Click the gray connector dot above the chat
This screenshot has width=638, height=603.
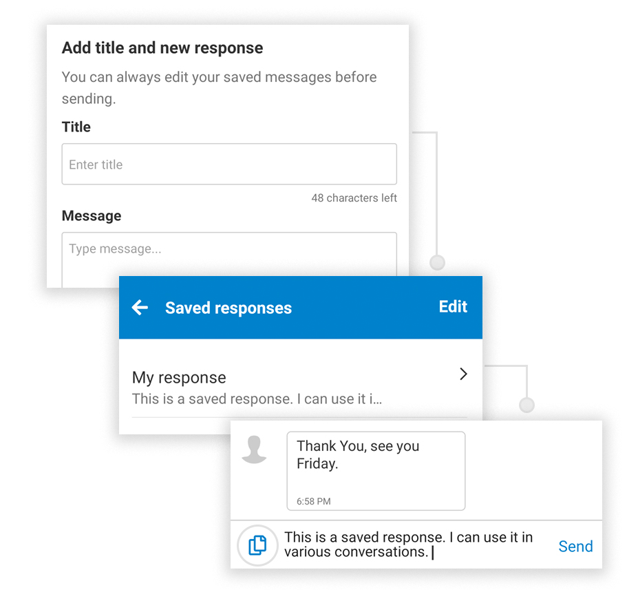tap(527, 405)
